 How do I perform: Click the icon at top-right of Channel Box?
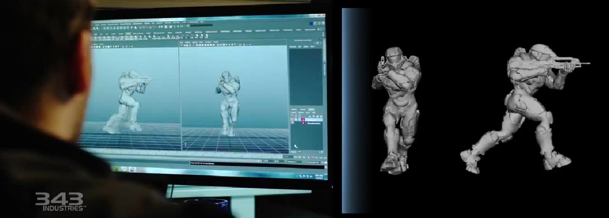320,43
